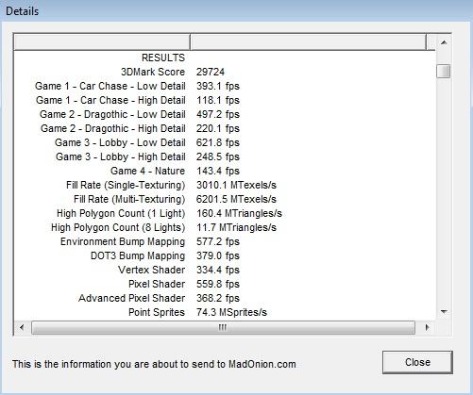Click the 74.3 MSprites/s value
473x395 pixels.
[x=231, y=312]
